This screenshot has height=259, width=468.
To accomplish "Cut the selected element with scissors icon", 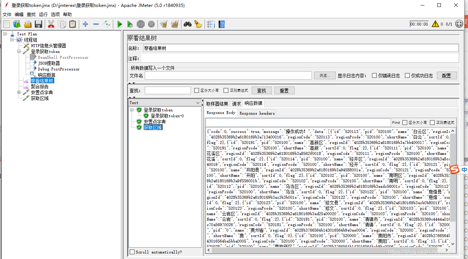I will tap(51, 24).
